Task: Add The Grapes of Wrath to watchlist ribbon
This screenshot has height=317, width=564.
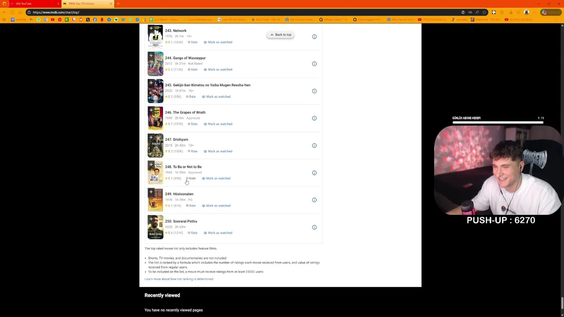Action: point(151,111)
